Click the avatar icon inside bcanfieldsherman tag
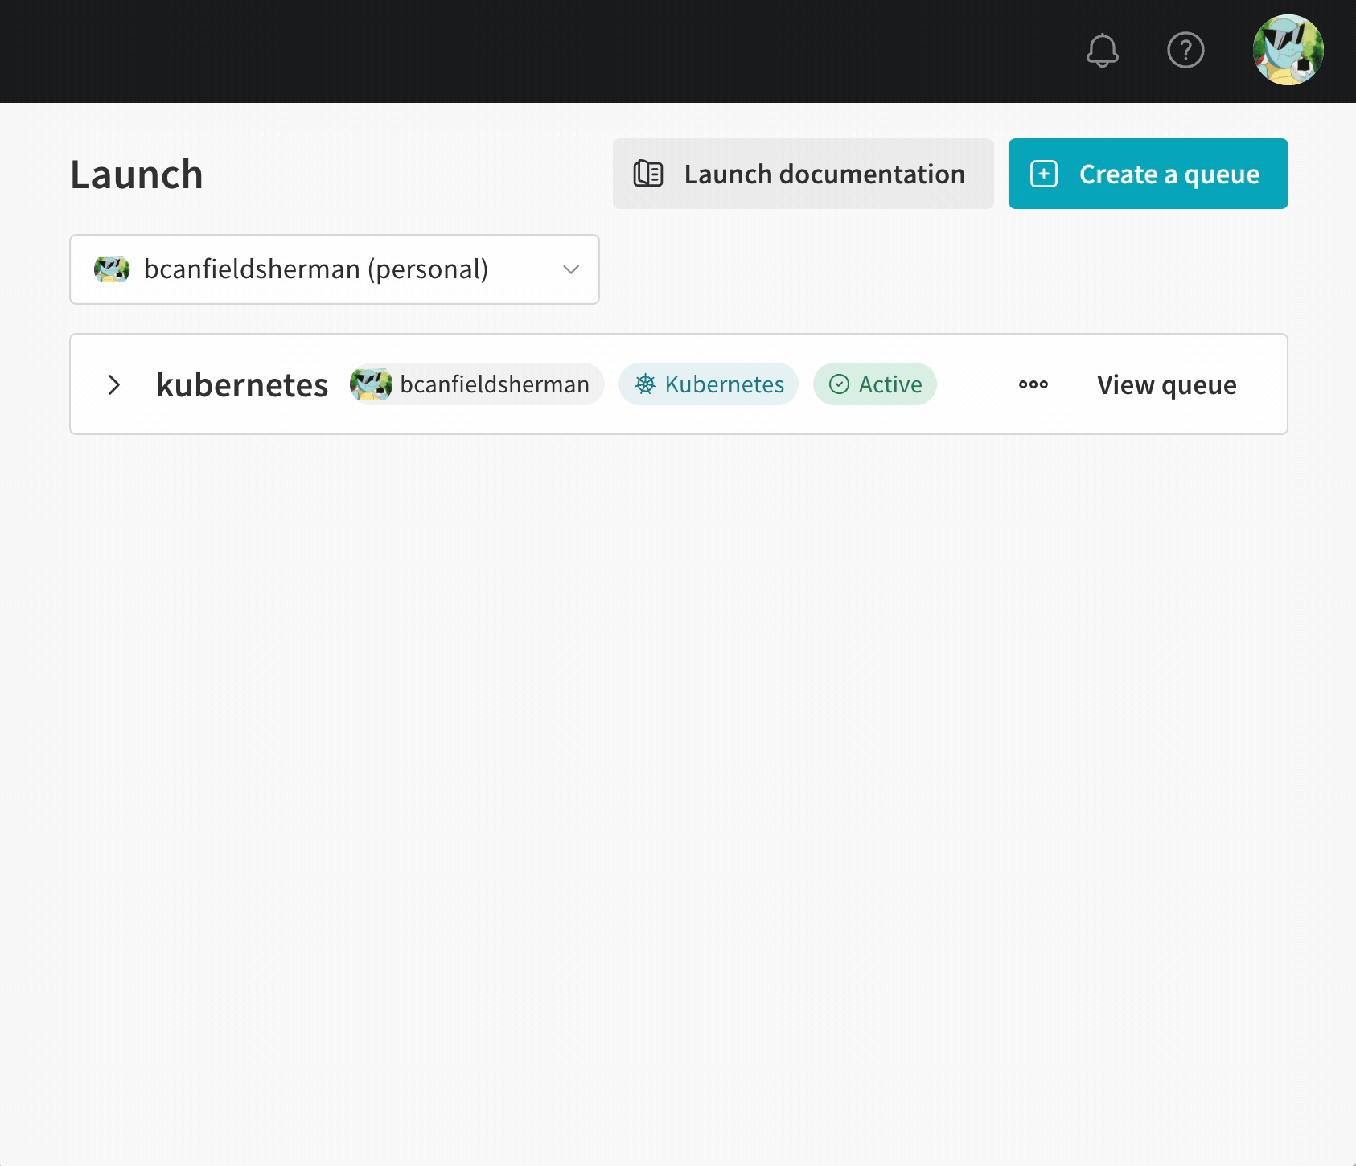 pos(371,384)
